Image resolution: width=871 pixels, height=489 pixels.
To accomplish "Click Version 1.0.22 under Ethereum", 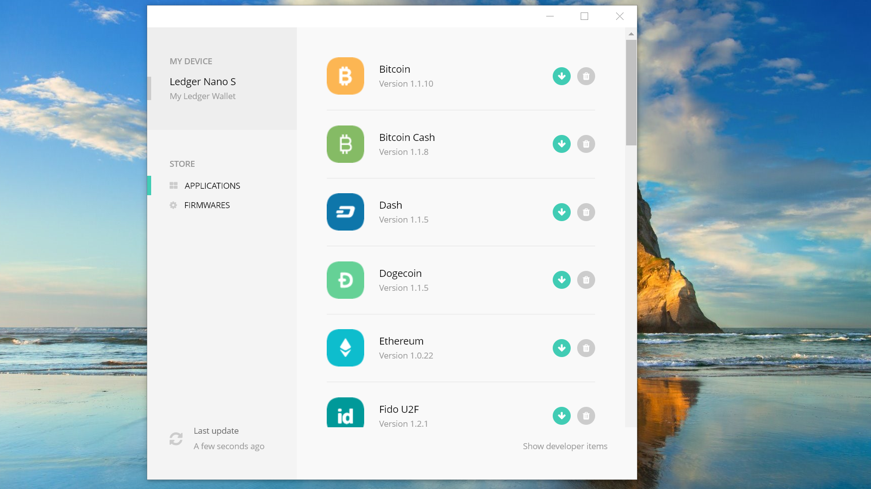I will [x=406, y=356].
